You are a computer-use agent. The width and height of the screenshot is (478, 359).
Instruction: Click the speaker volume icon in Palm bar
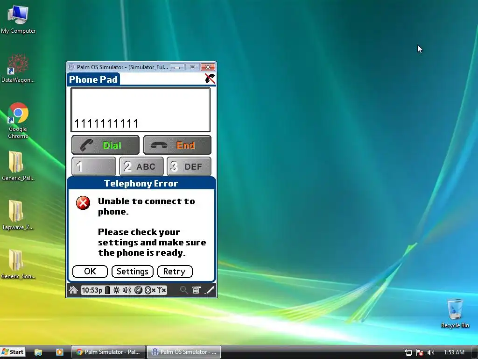tap(127, 290)
